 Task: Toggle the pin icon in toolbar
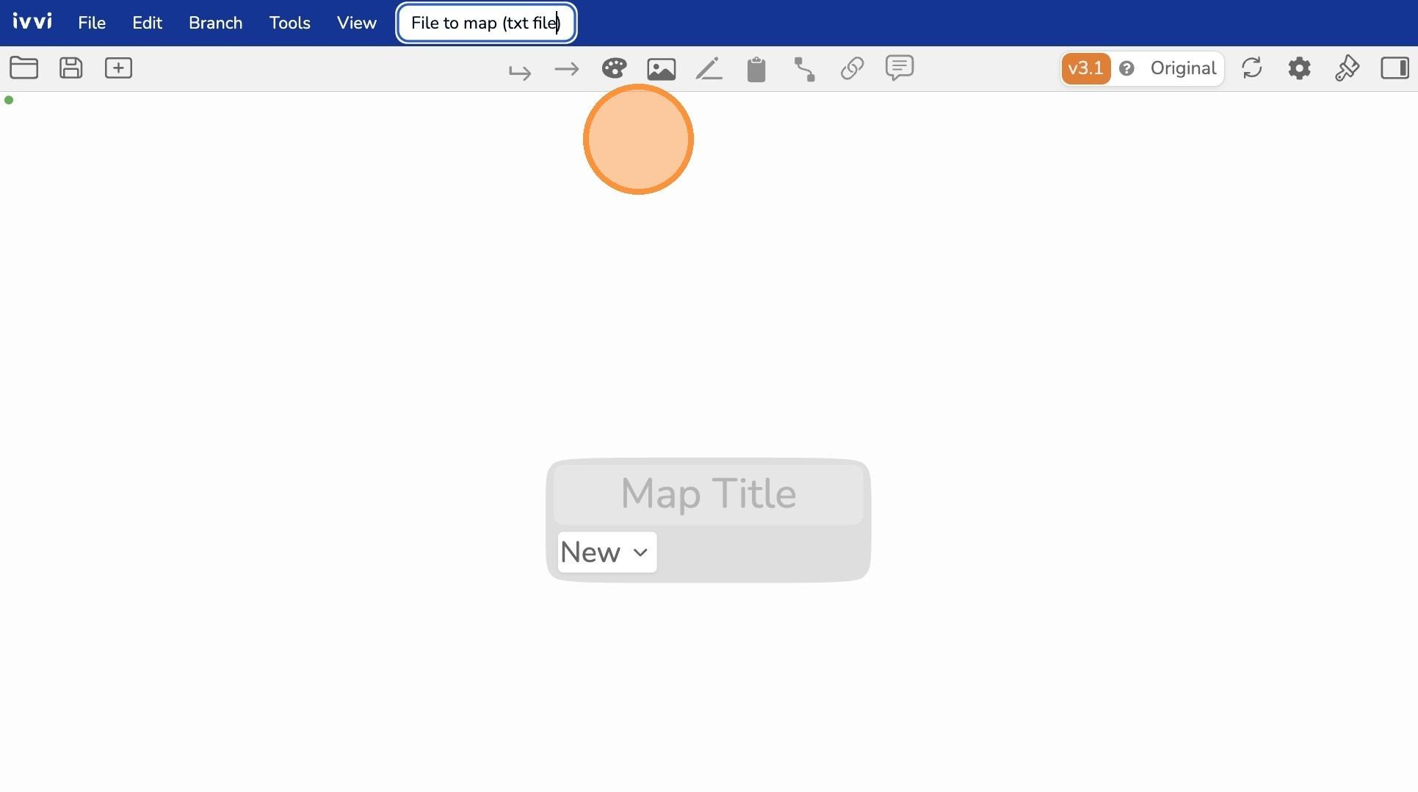[1347, 68]
